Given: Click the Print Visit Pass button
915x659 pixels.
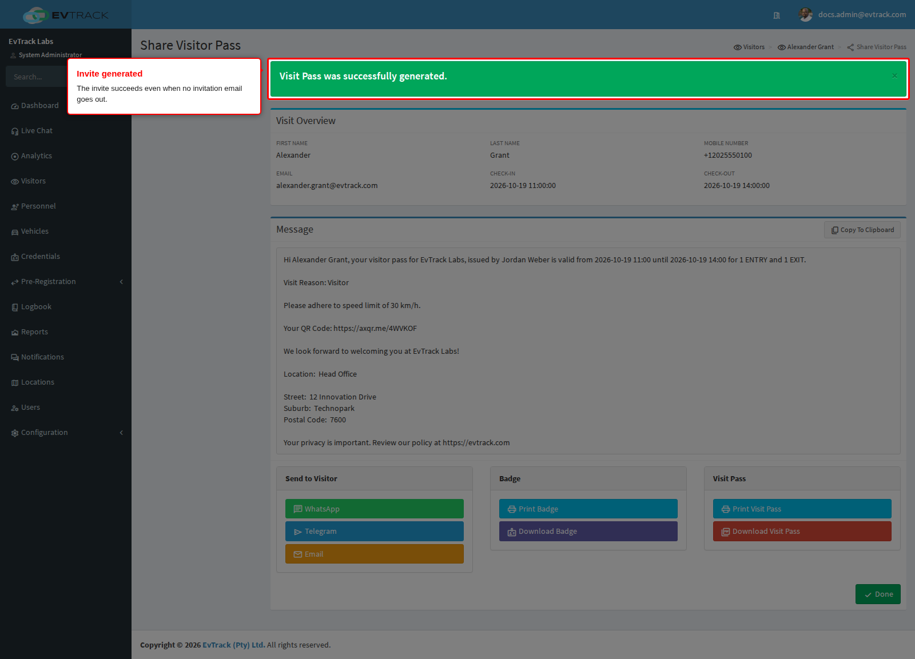Looking at the screenshot, I should [x=802, y=509].
